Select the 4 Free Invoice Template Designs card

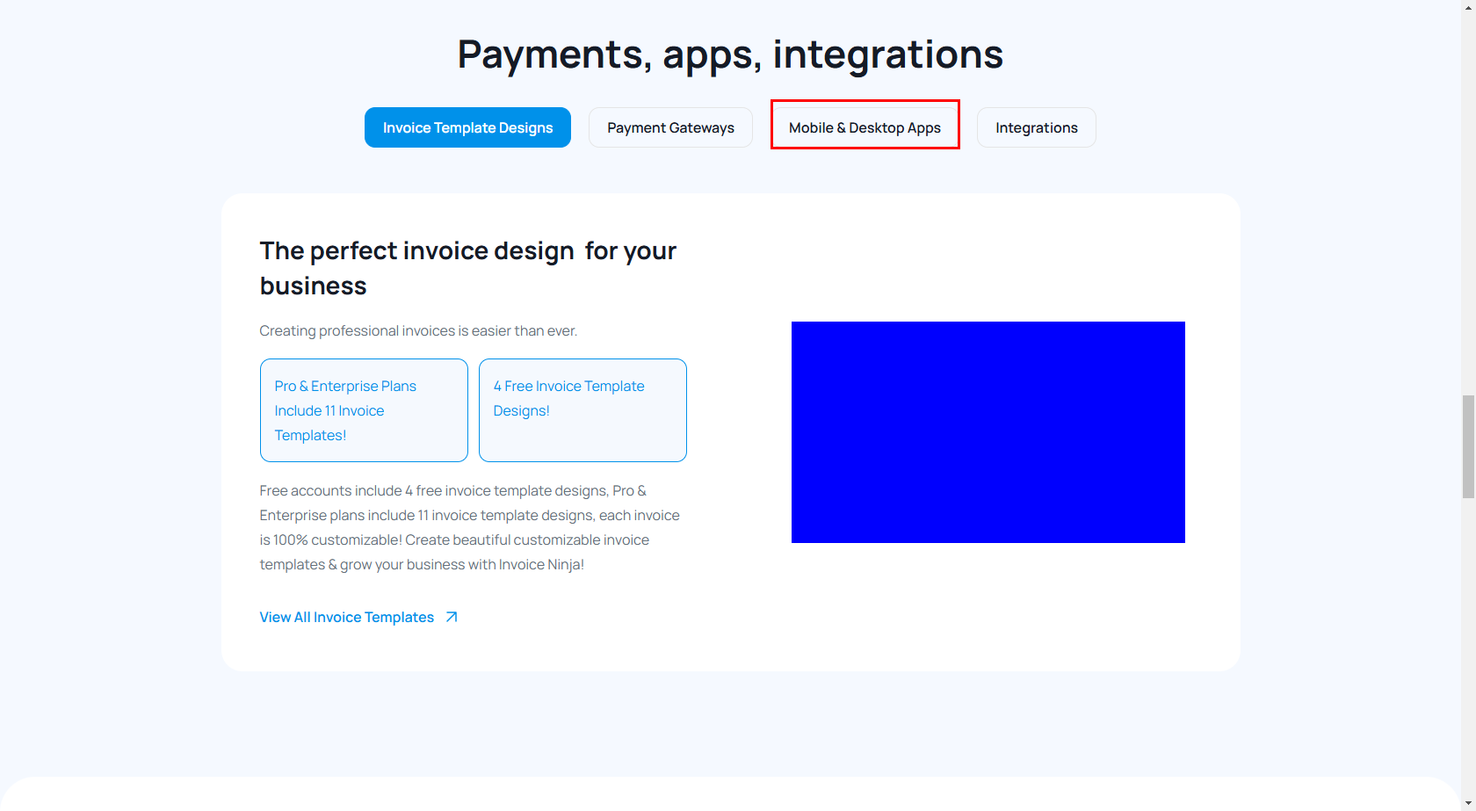[x=582, y=410]
